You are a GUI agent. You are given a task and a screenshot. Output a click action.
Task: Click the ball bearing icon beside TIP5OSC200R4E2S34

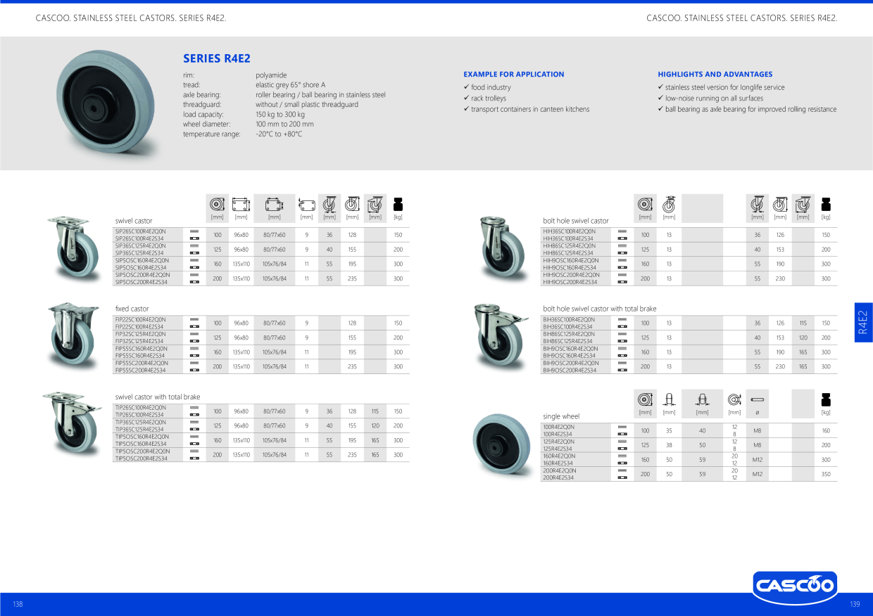194,458
